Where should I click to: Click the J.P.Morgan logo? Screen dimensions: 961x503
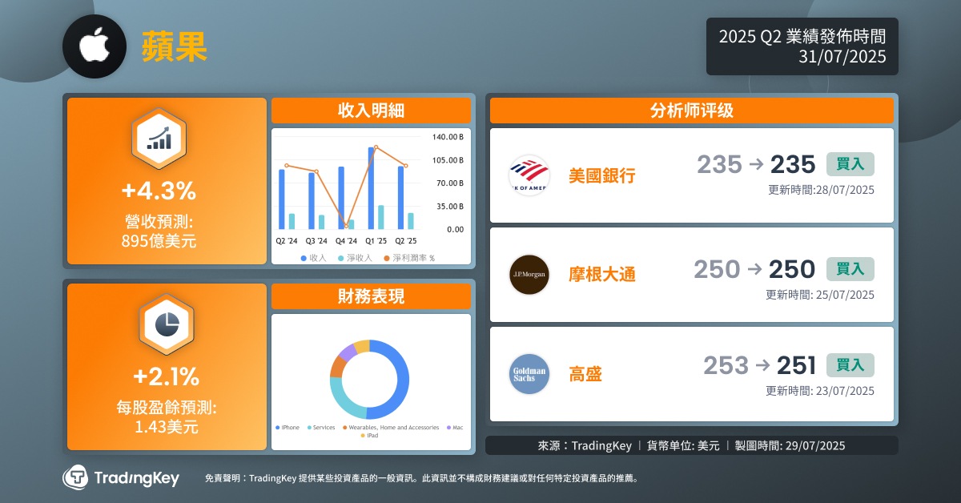coord(529,275)
